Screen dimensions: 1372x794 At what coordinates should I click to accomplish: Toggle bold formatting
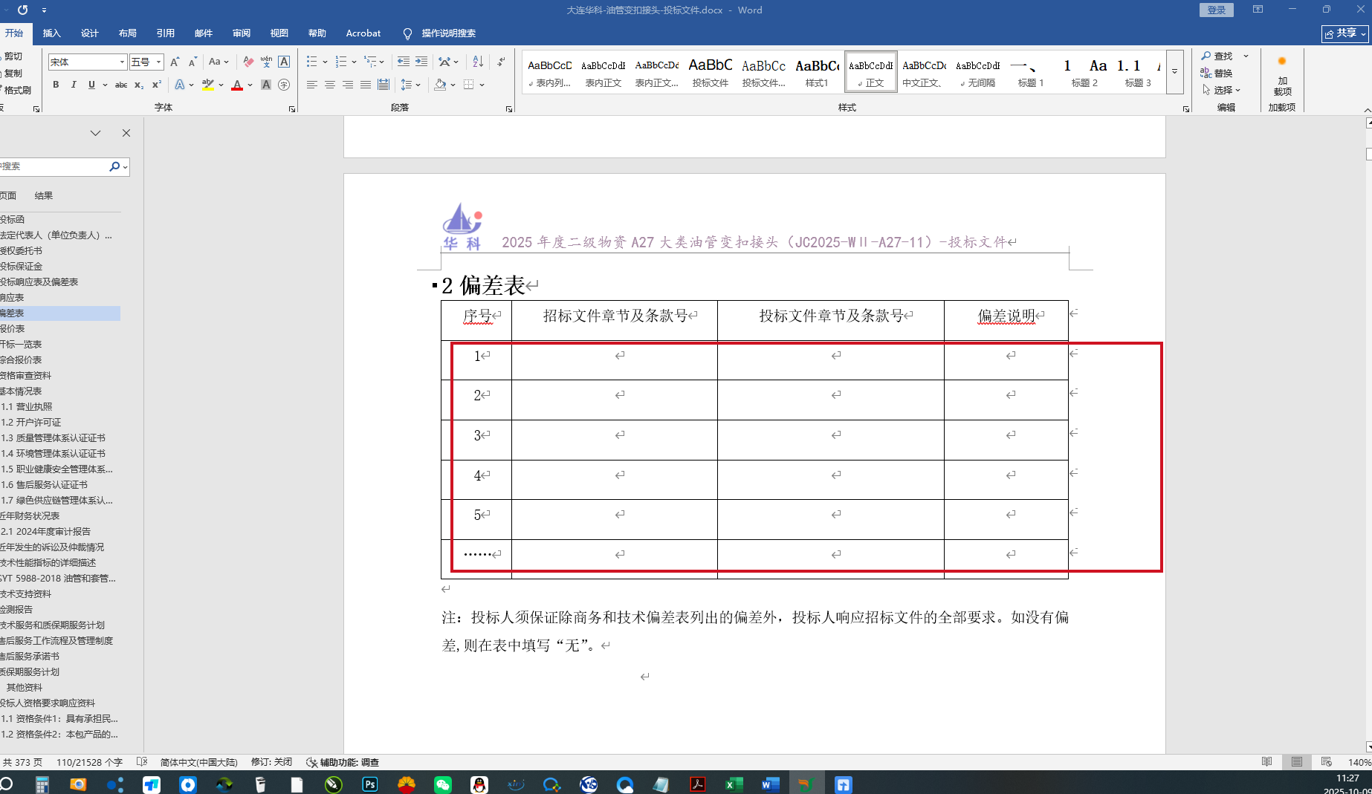pyautogui.click(x=56, y=85)
